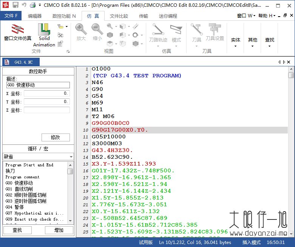Open 刀具设置 tool setup
Image resolution: width=295 pixels, height=247 pixels.
pyautogui.click(x=215, y=32)
